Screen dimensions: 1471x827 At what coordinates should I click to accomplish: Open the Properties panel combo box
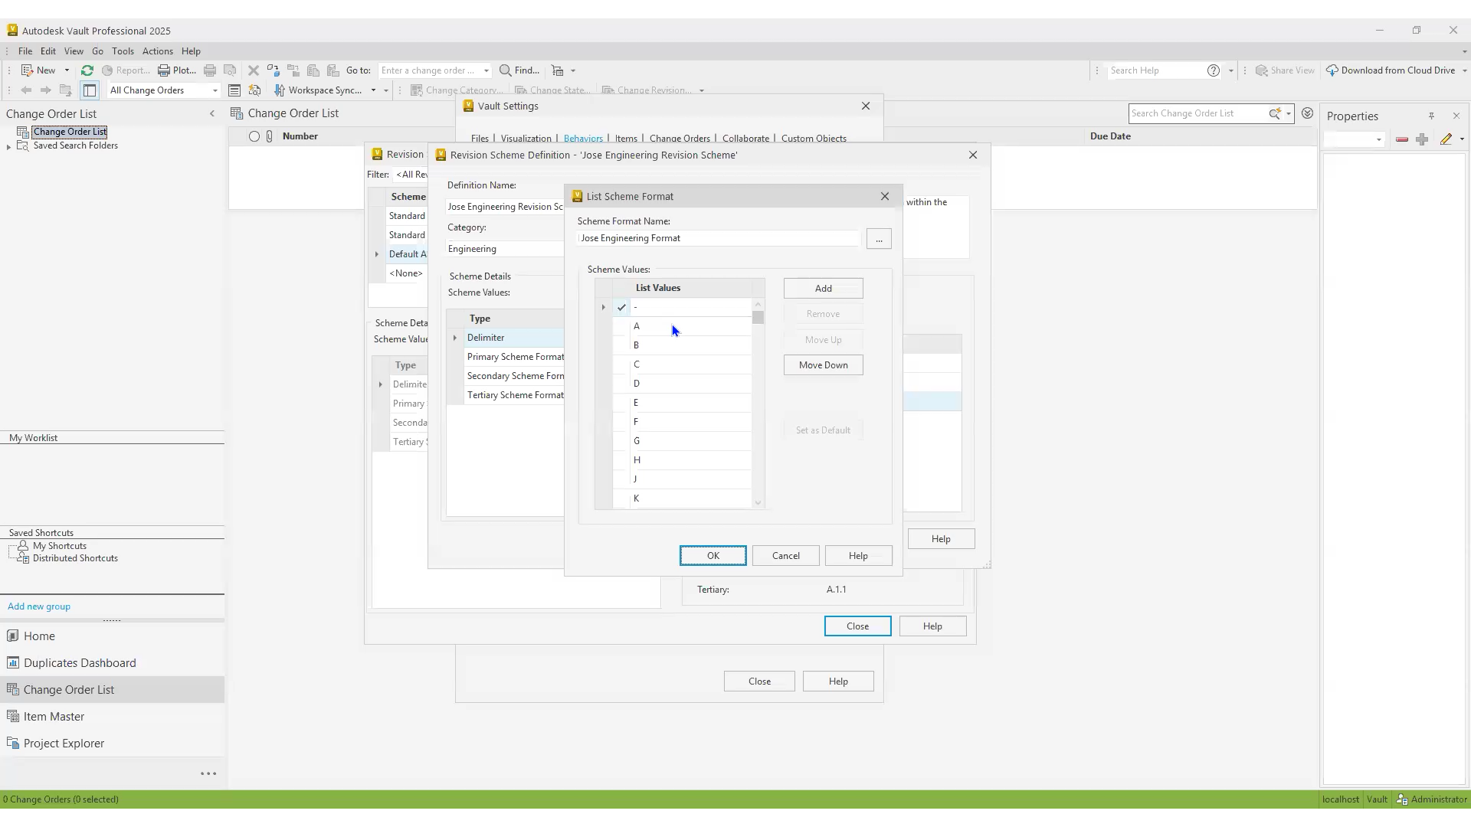point(1355,139)
